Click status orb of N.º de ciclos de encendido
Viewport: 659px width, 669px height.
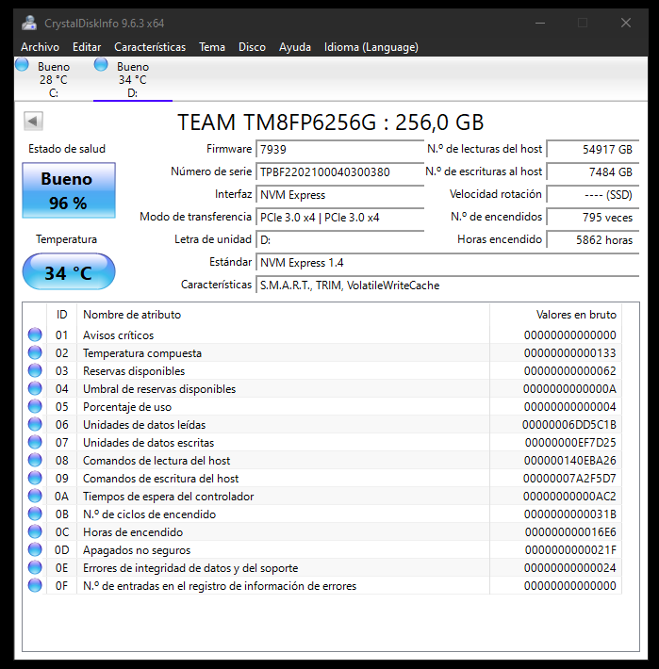(x=35, y=514)
